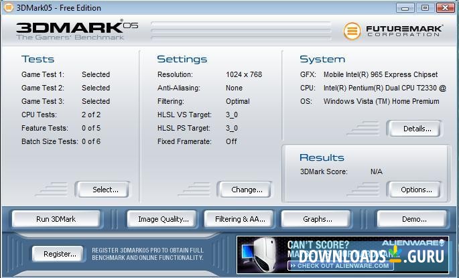Open the Graphs tool
Screen dimensions: 459x278
(316, 219)
